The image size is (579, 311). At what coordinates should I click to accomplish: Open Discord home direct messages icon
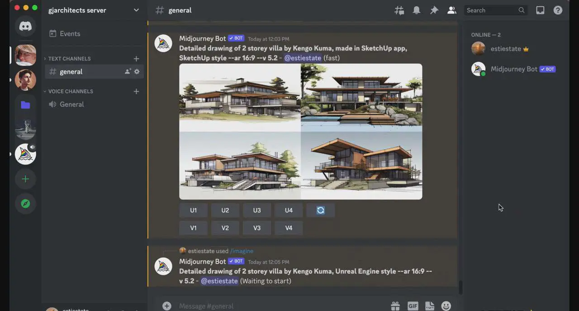(25, 26)
